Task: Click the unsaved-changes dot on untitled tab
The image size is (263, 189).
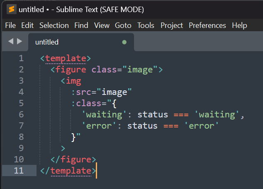Action: [124, 42]
